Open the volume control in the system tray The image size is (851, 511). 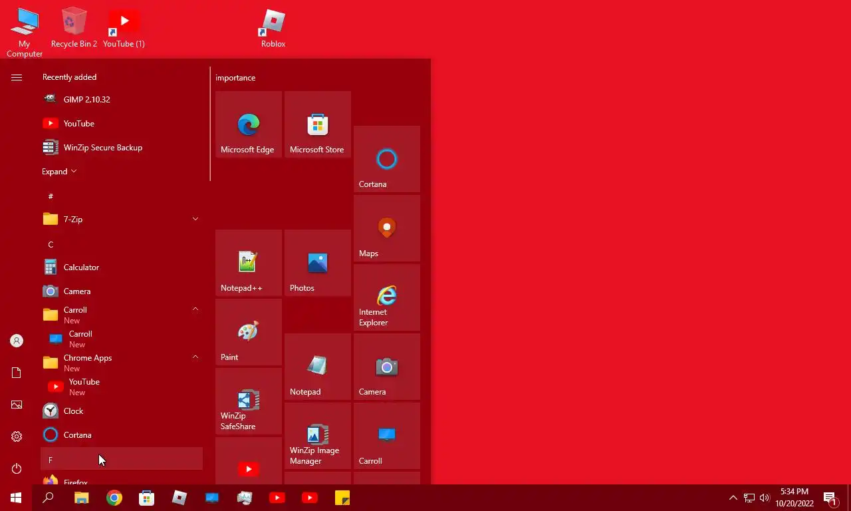coord(765,498)
